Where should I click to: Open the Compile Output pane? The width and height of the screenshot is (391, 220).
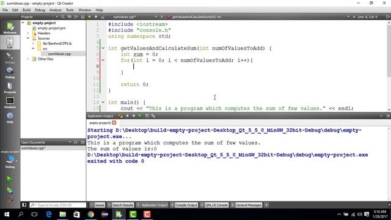pos(184,205)
